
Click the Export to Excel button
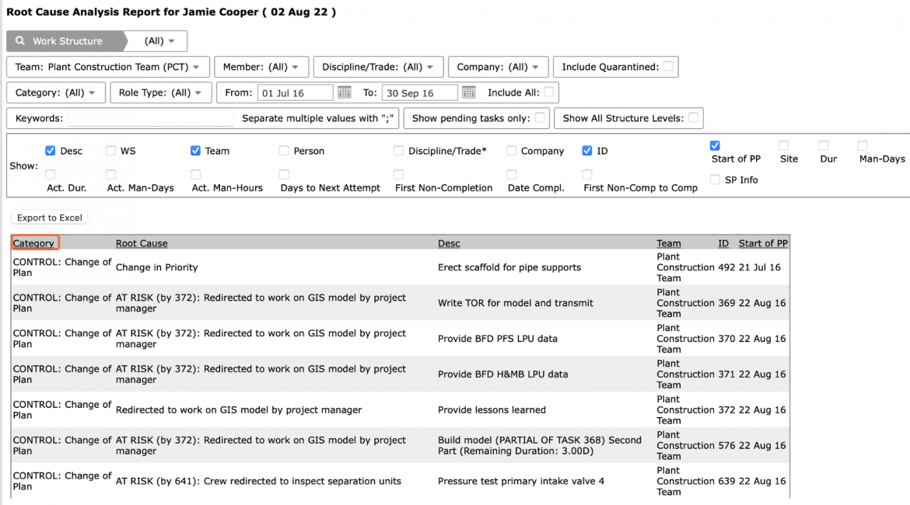(49, 218)
